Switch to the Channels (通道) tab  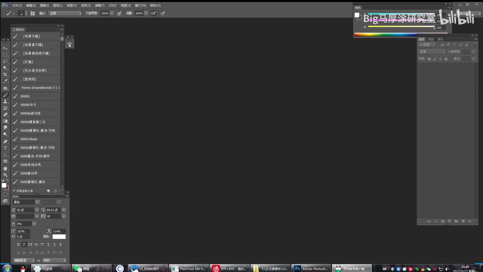click(431, 39)
